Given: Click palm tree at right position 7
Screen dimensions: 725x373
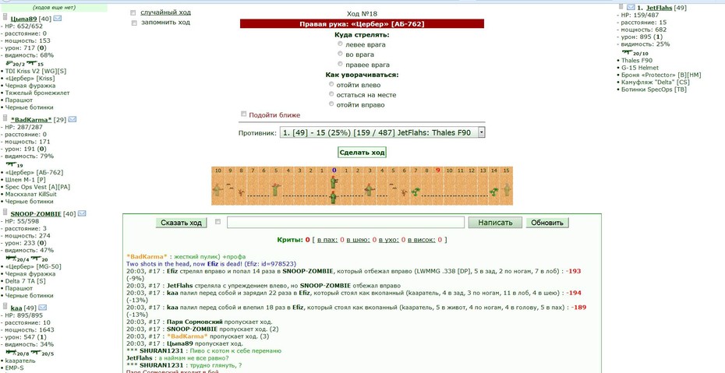Looking at the screenshot, I should tap(416, 191).
